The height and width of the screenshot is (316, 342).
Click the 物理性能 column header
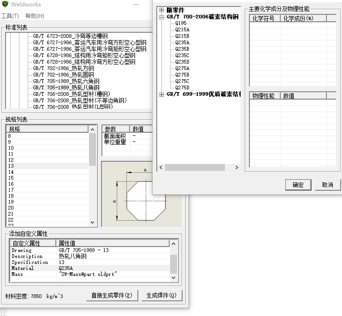coord(265,96)
